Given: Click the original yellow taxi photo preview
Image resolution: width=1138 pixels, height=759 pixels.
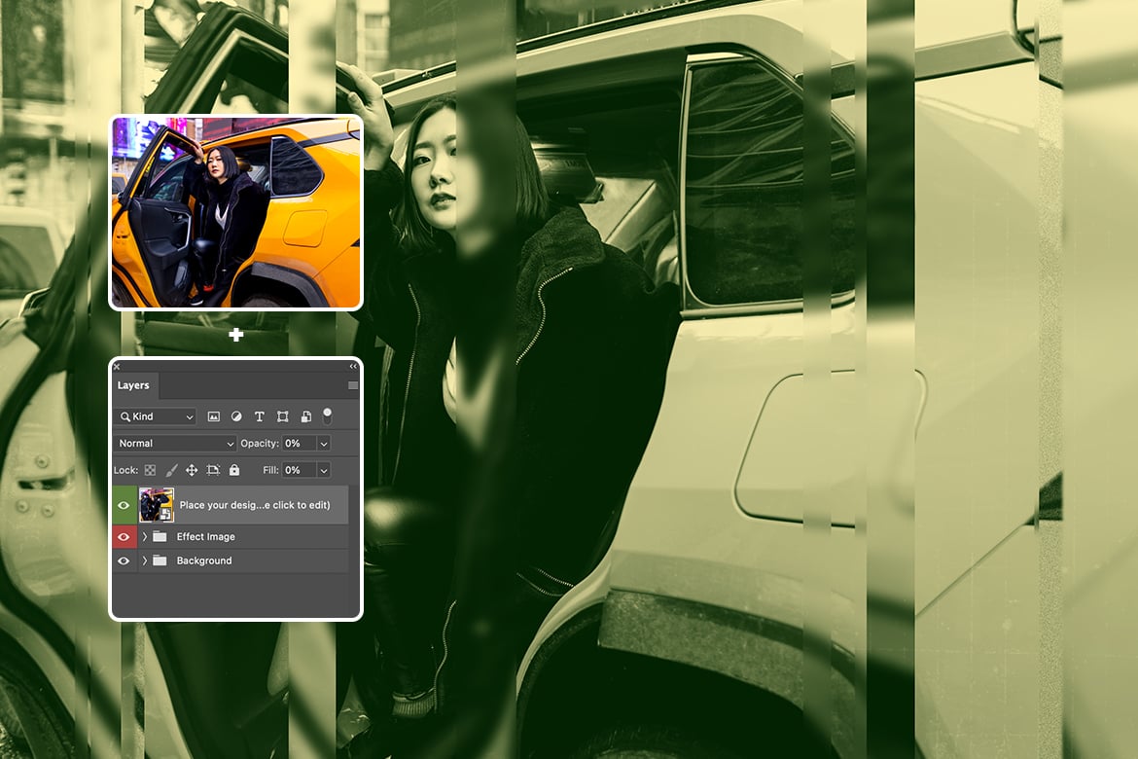Looking at the screenshot, I should coord(236,212).
